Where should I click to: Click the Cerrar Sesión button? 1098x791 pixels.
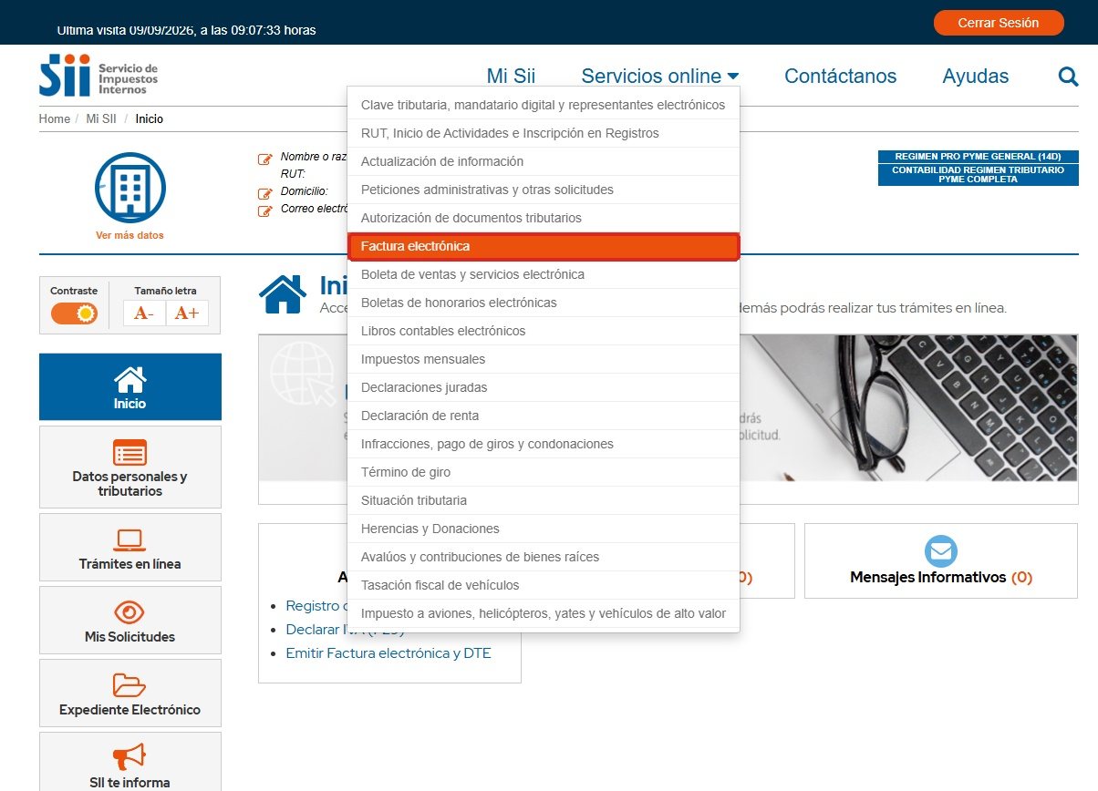[999, 23]
